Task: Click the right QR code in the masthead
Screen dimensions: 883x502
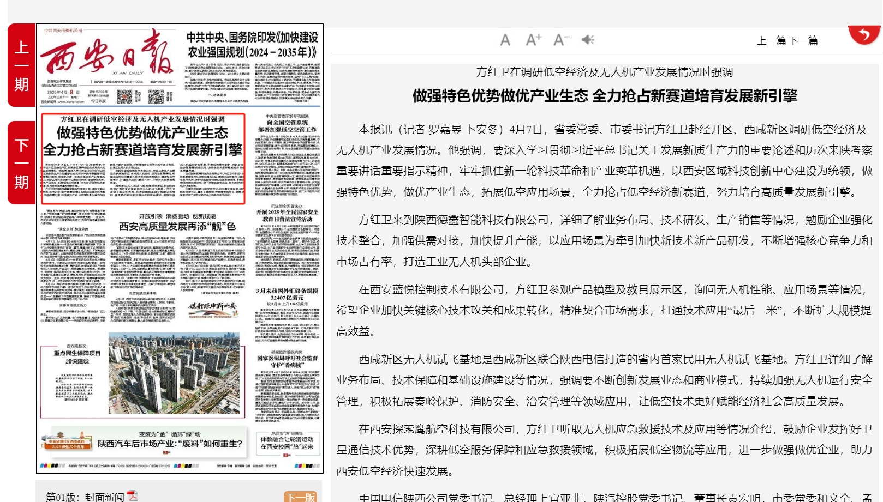Action: click(156, 97)
